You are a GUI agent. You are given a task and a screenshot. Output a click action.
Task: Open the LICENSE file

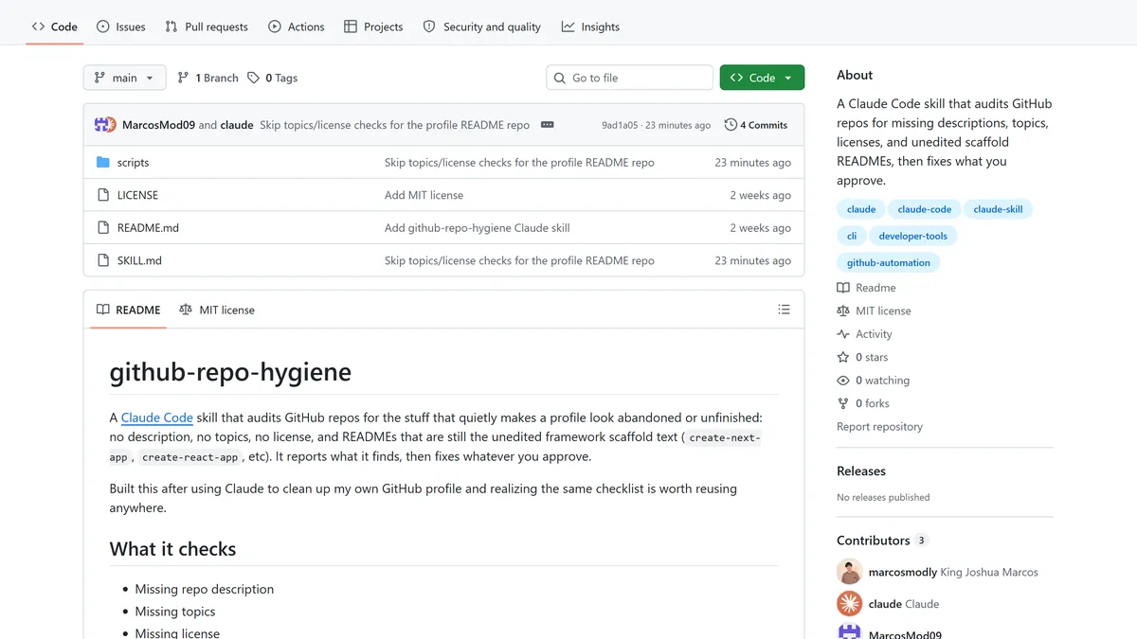tap(137, 195)
